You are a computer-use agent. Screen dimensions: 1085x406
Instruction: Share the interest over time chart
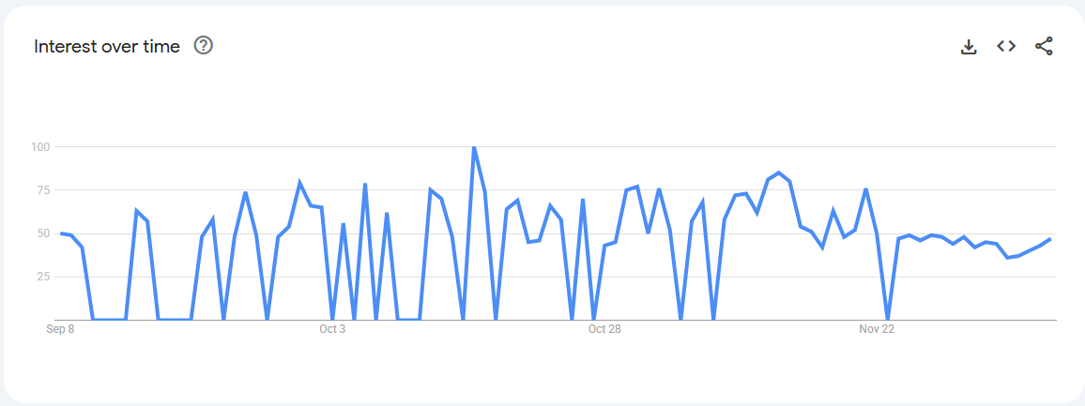1044,46
